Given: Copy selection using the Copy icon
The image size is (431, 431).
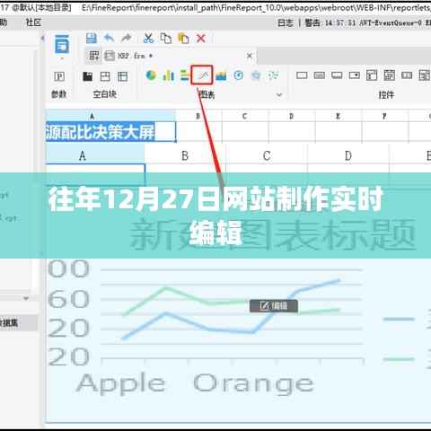Looking at the screenshot, I should click(165, 39).
